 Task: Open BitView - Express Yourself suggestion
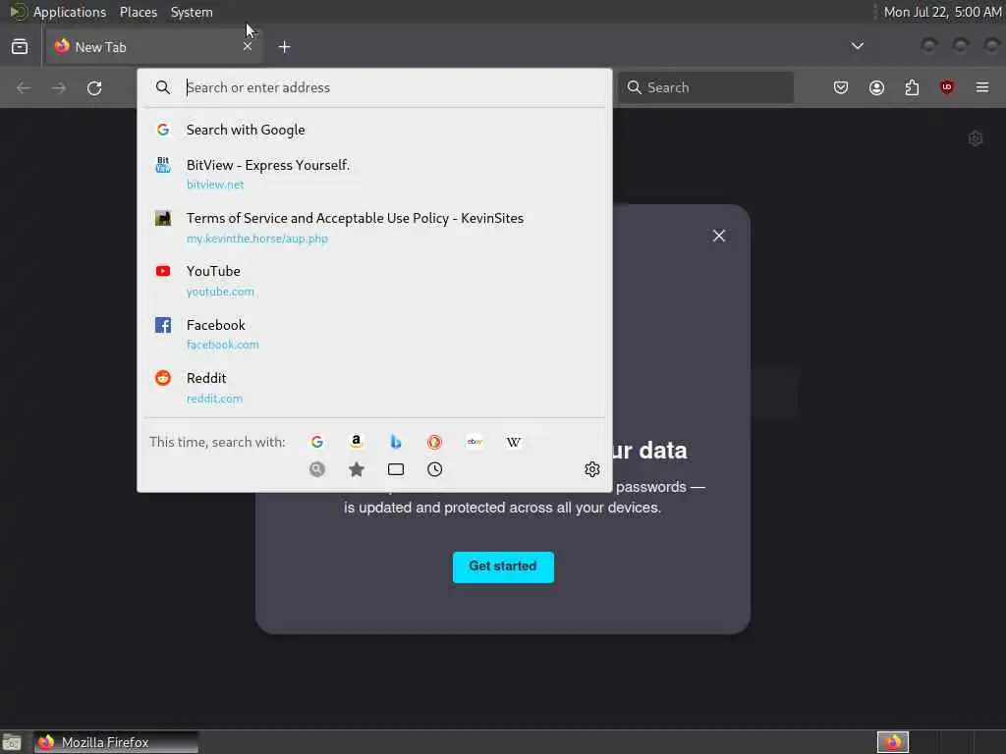click(374, 174)
